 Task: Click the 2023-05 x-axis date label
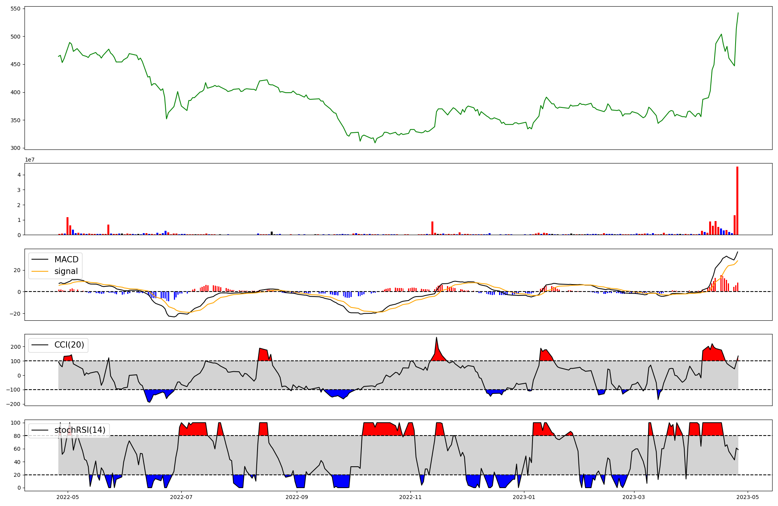(748, 497)
